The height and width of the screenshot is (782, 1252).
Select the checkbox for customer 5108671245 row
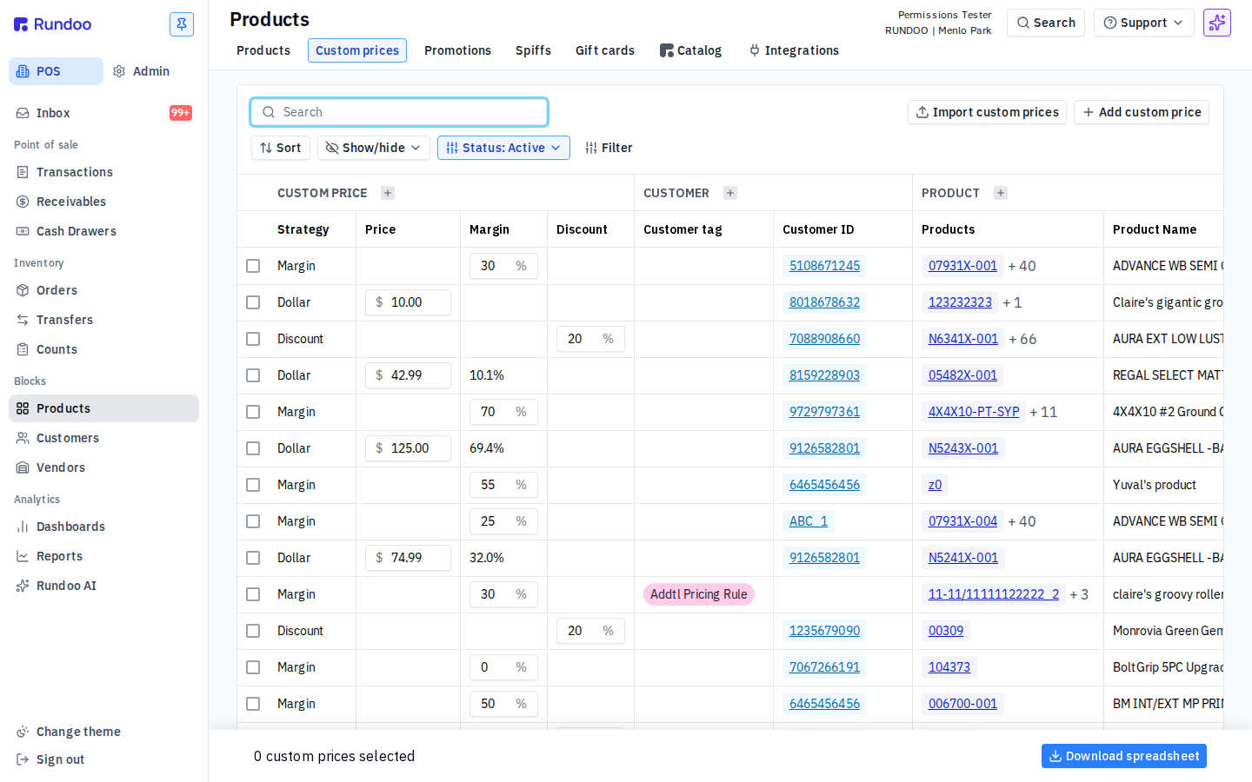(x=253, y=266)
